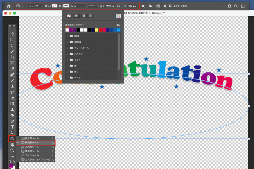Image resolution: width=254 pixels, height=169 pixels.
Task: Expand the CMYK swatch folder
Action: 68,42
